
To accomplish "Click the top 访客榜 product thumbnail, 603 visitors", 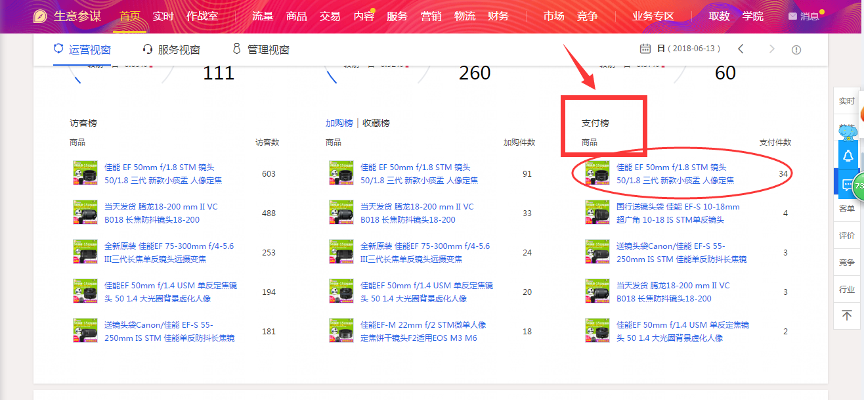I will click(x=85, y=173).
